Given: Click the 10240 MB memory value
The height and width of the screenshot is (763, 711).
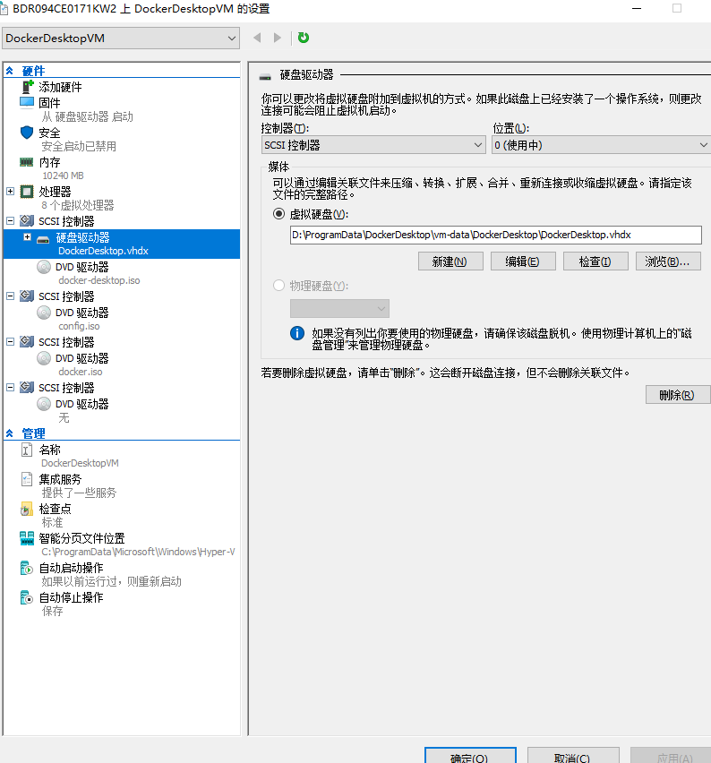Looking at the screenshot, I should 63,176.
